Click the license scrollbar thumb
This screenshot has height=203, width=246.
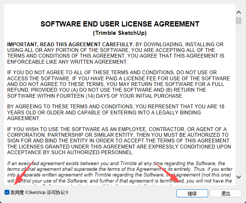tap(238, 20)
